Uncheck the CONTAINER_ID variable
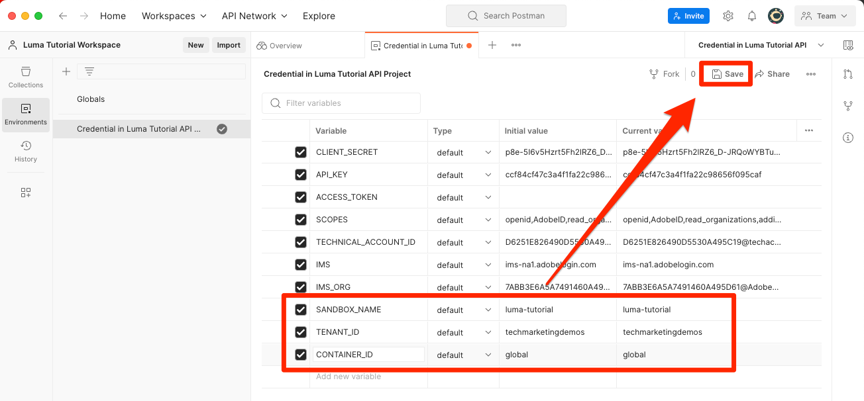This screenshot has height=401, width=864. (x=301, y=355)
